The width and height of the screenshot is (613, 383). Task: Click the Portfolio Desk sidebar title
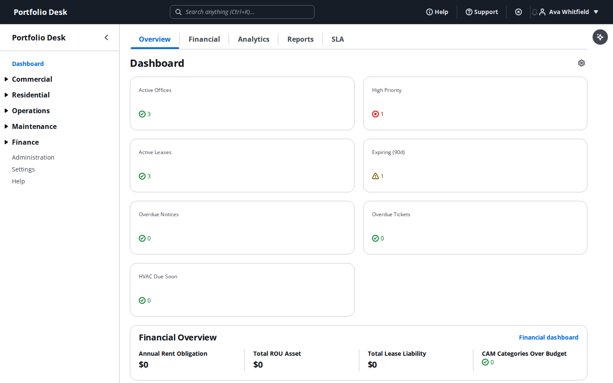click(x=39, y=37)
